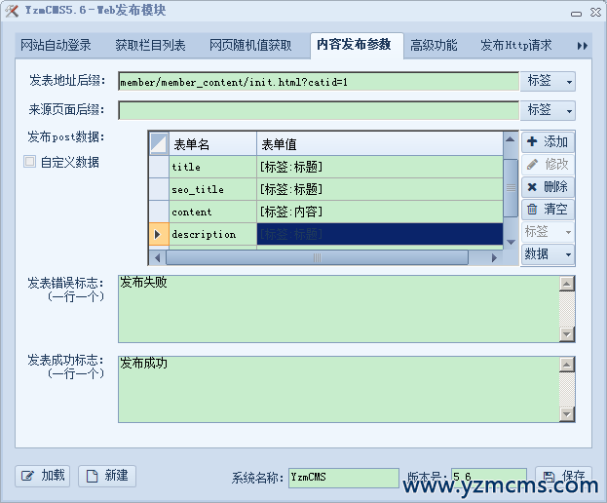Viewport: 607px width, 503px height.
Task: Click the 发表成功标志 text area
Action: click(x=339, y=390)
